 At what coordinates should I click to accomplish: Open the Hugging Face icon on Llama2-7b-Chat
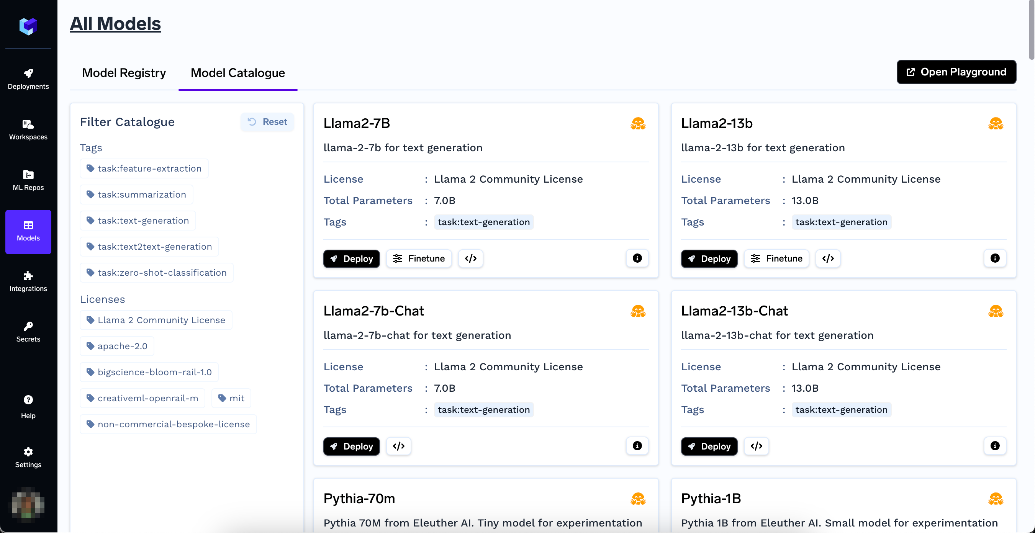pos(638,311)
